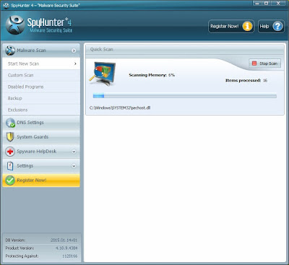The height and width of the screenshot is (265, 289).
Task: Collapse the Malware Scan section arrow
Action: (74, 51)
